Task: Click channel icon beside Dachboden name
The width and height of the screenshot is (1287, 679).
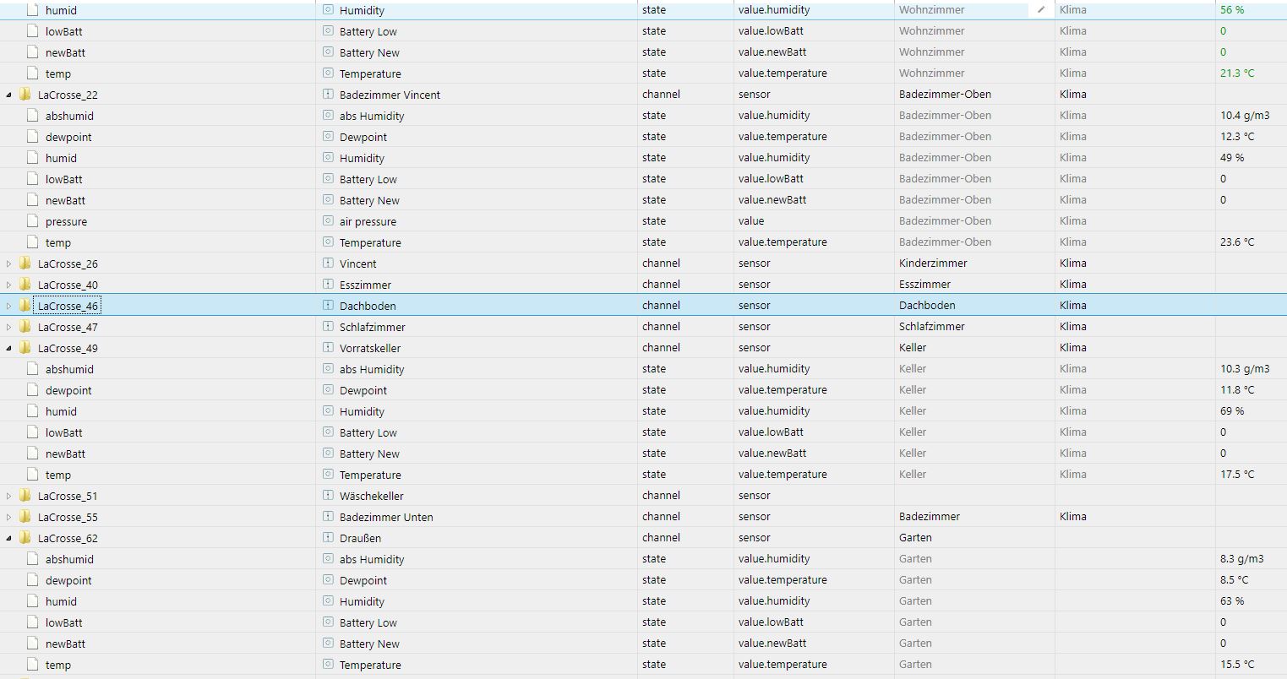Action: click(x=329, y=305)
